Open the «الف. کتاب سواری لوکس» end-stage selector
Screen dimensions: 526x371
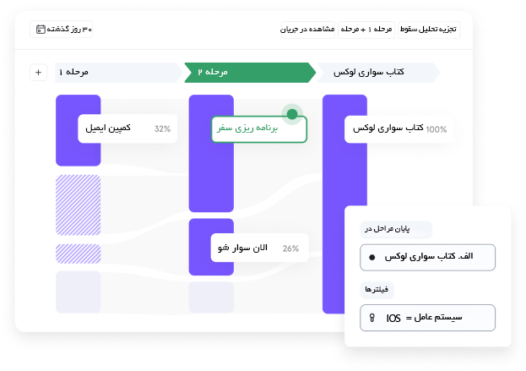click(x=427, y=258)
